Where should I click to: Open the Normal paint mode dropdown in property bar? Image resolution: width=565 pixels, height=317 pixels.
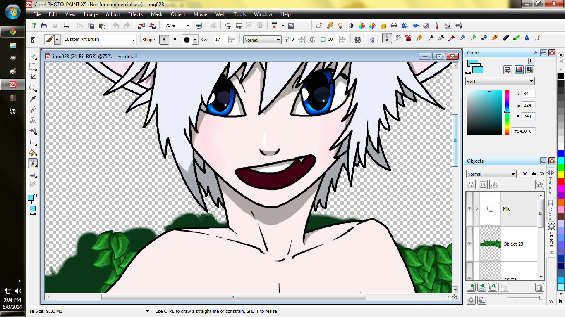pos(262,40)
